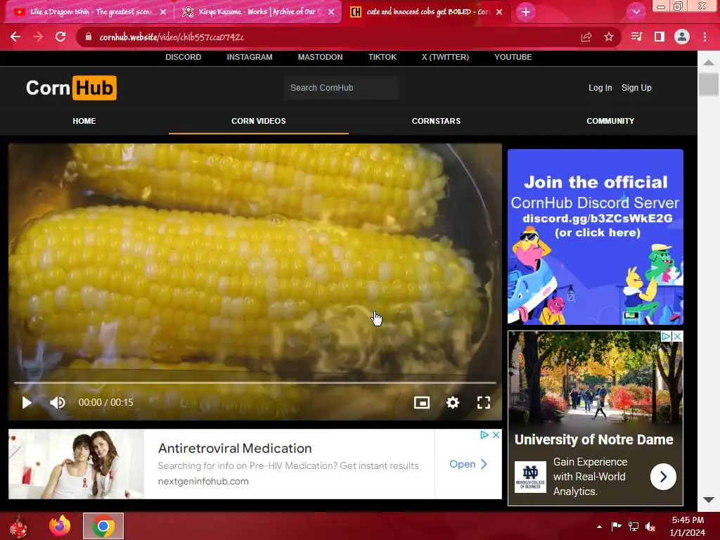Viewport: 720px width, 540px height.
Task: Click the share page icon in address bar
Action: coord(586,37)
